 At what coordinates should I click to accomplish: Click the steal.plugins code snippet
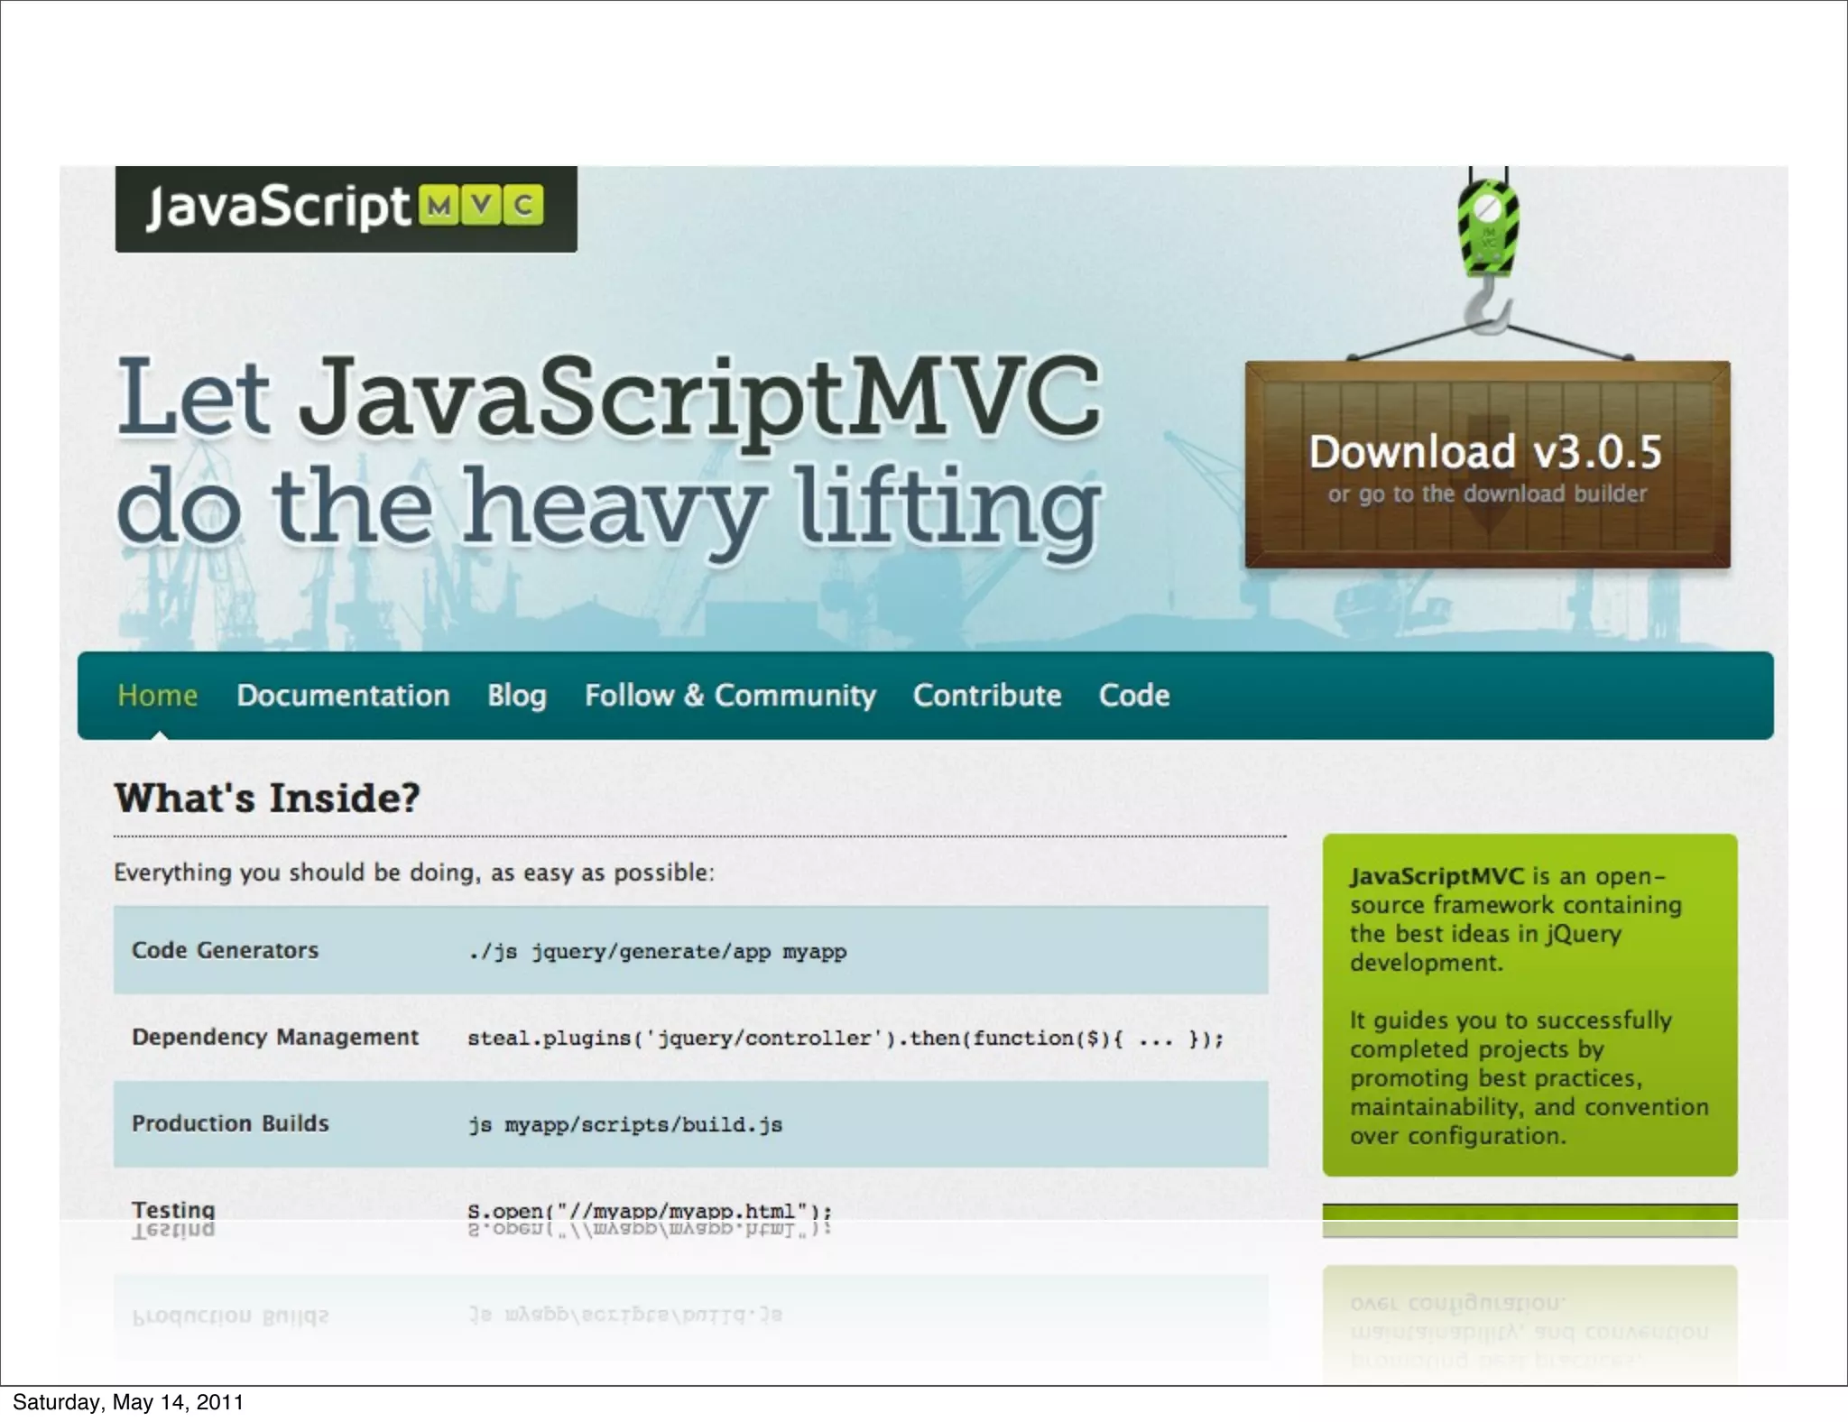845,1039
